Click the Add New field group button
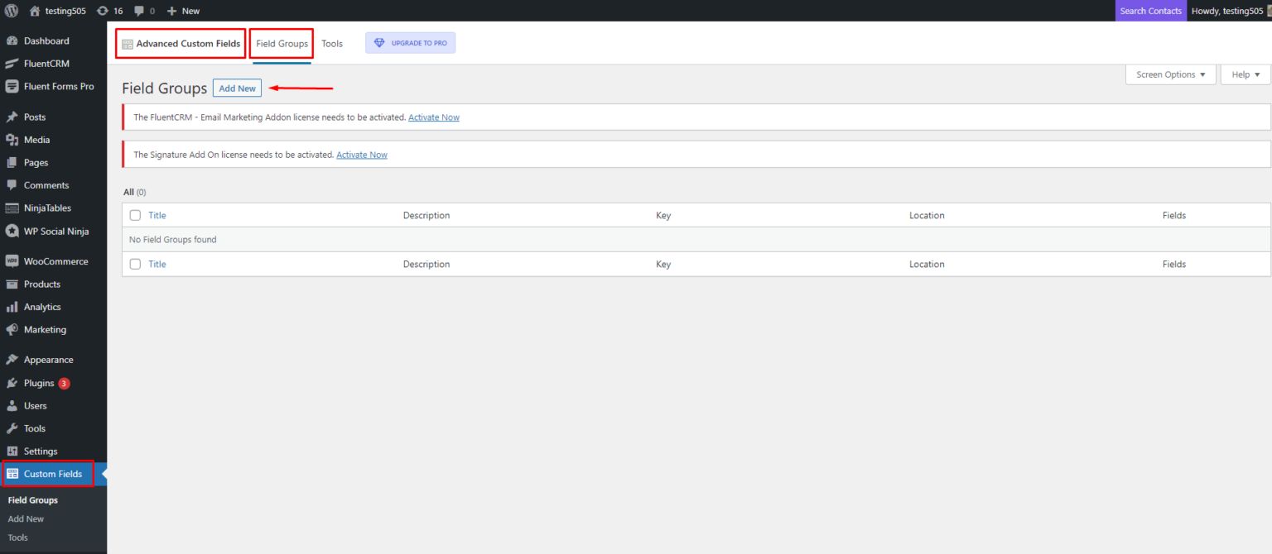The image size is (1272, 554). (237, 88)
